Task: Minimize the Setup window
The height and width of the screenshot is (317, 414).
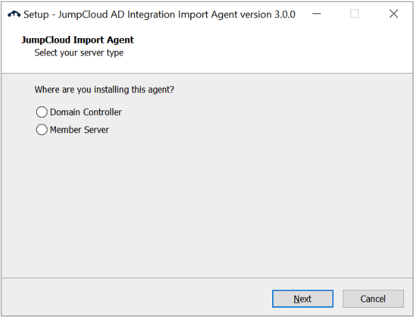Action: [323, 14]
